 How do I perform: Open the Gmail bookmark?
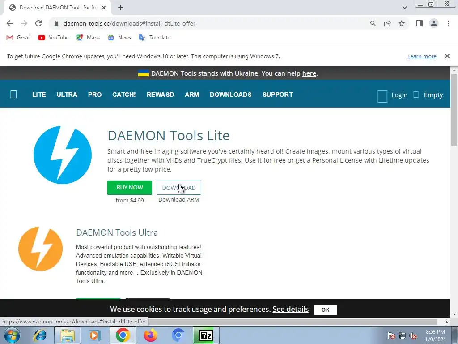click(18, 38)
